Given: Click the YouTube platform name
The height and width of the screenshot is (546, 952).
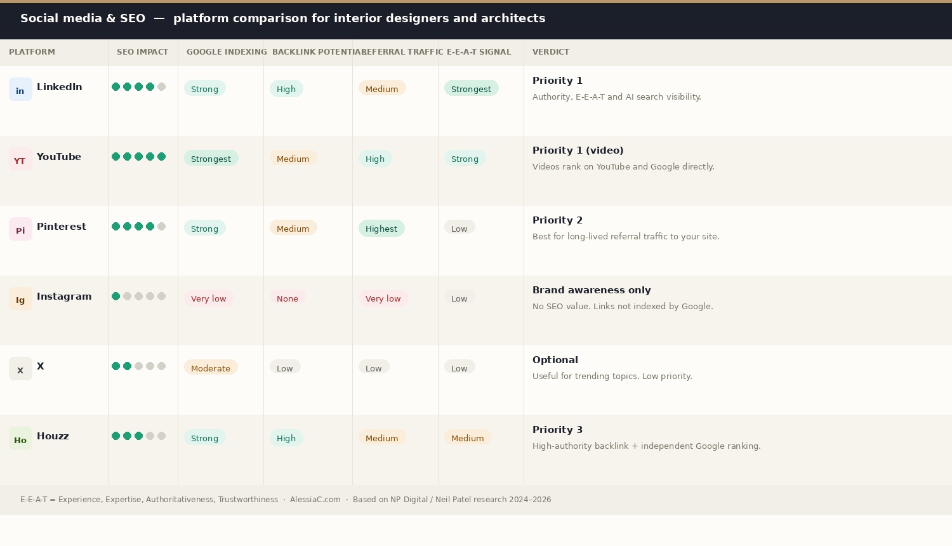Looking at the screenshot, I should pos(59,157).
